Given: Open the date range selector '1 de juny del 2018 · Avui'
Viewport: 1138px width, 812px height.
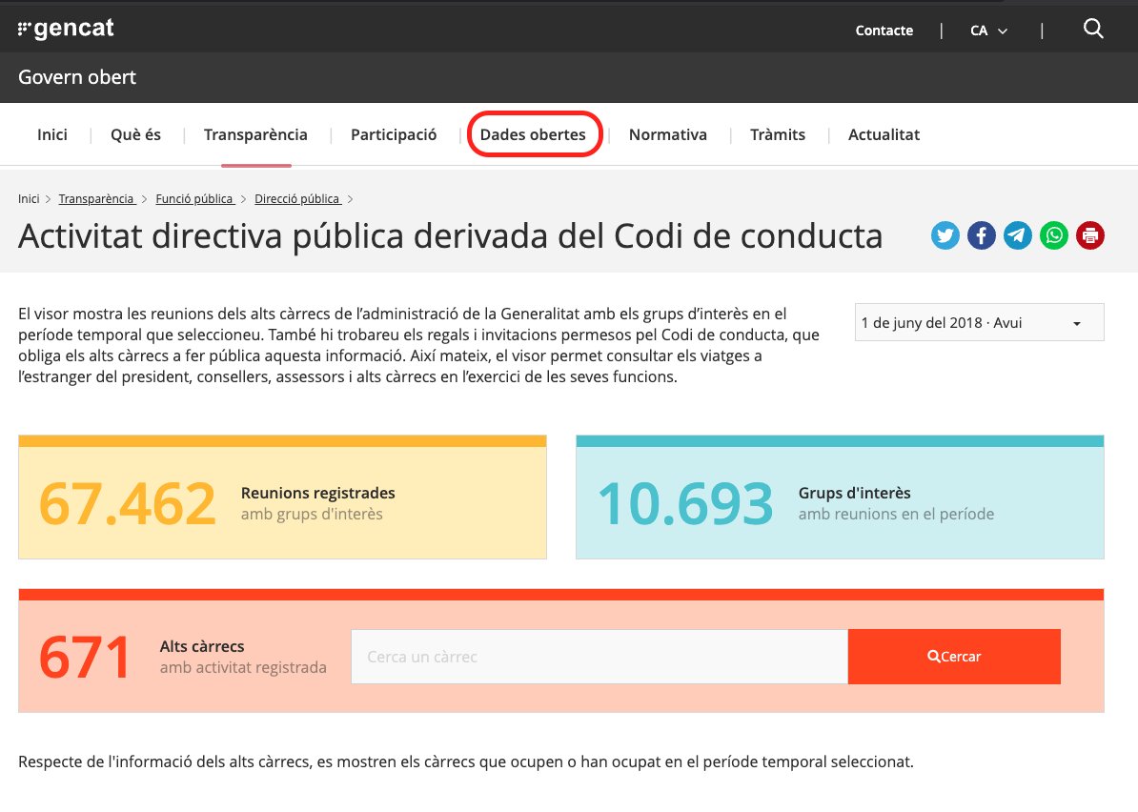Looking at the screenshot, I should click(979, 322).
